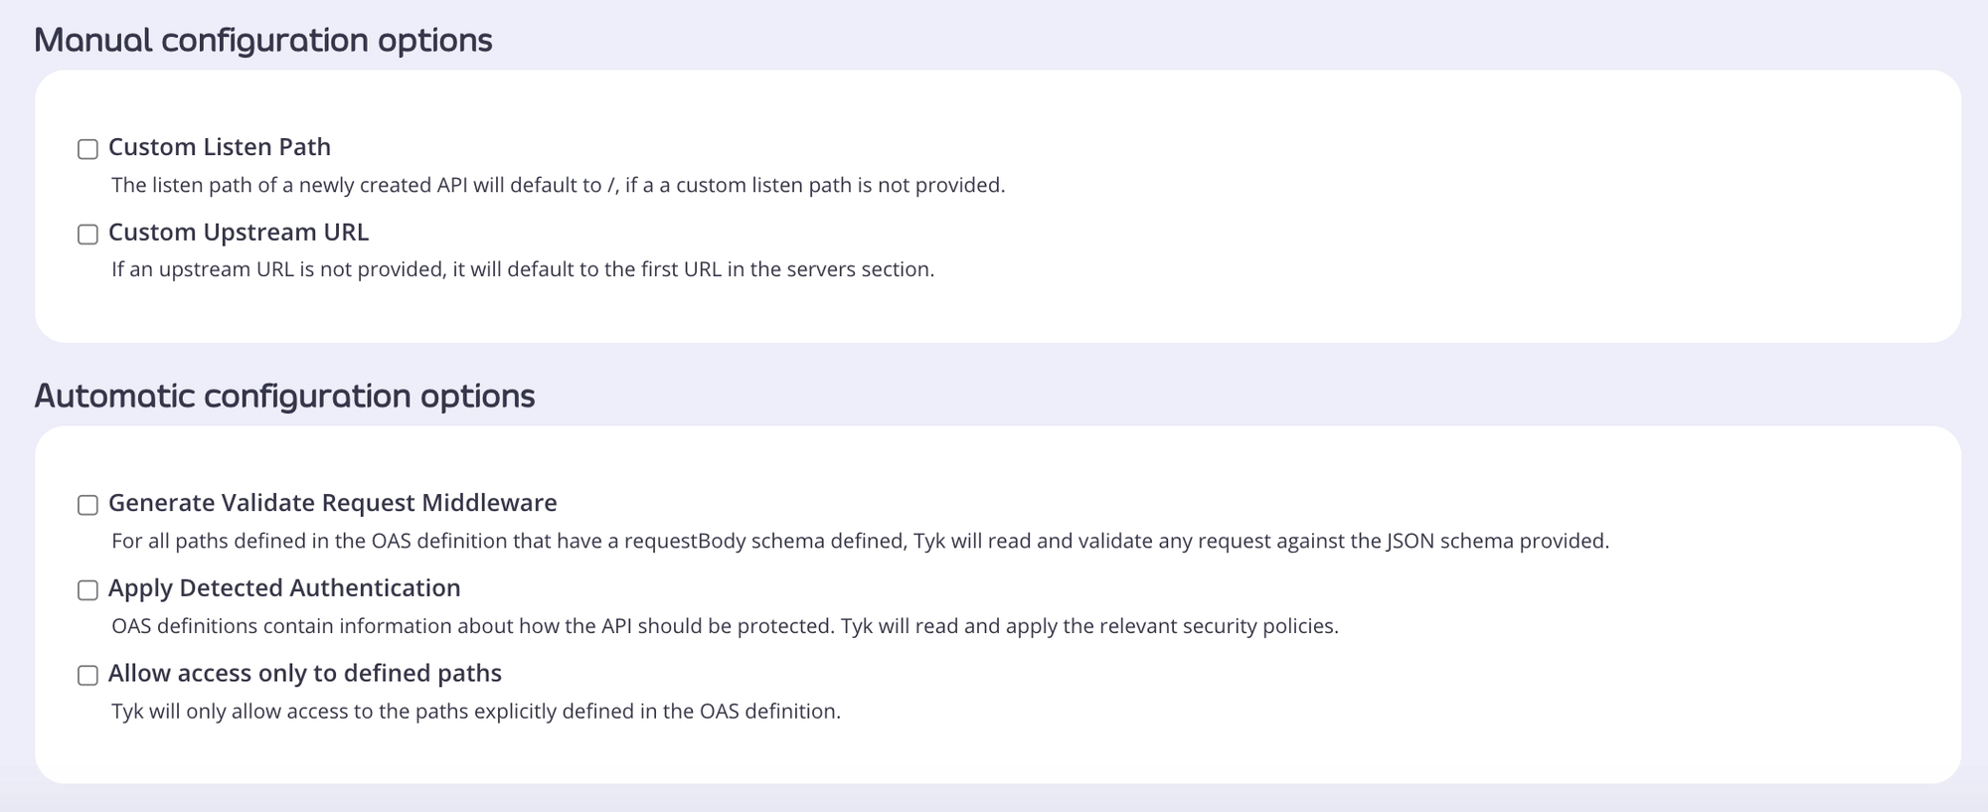Select the Custom Listen Path label
Screen dimensions: 1988x812
coord(221,146)
